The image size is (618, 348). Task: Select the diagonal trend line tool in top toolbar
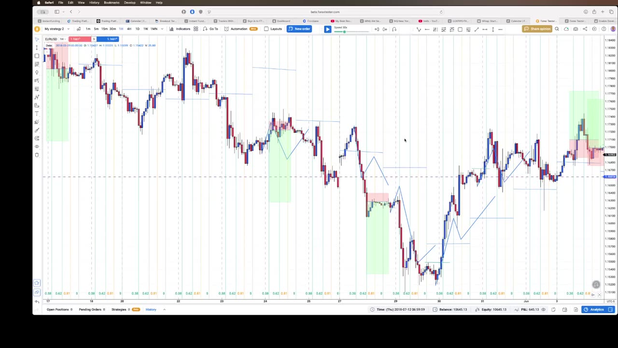477,29
